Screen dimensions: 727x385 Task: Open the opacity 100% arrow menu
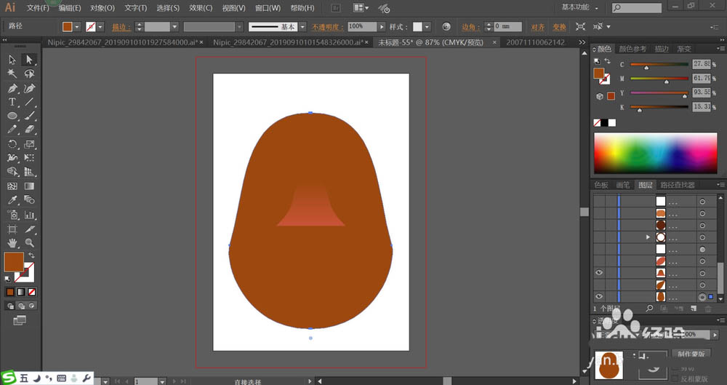coord(382,27)
